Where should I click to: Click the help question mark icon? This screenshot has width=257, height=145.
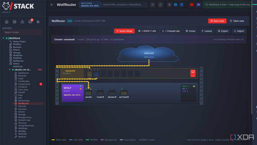(x=153, y=5)
